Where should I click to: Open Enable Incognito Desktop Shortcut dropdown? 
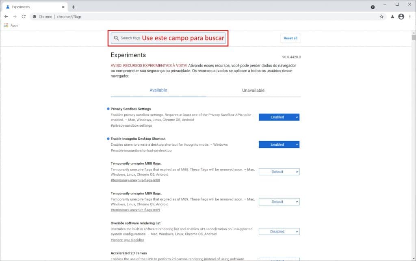tap(279, 145)
